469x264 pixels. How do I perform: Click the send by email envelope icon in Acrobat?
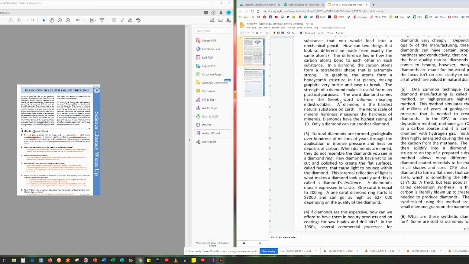point(221,20)
